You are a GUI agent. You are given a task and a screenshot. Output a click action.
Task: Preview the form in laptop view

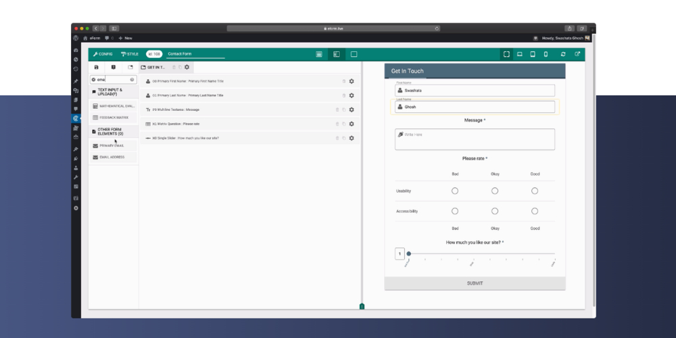[x=519, y=54]
